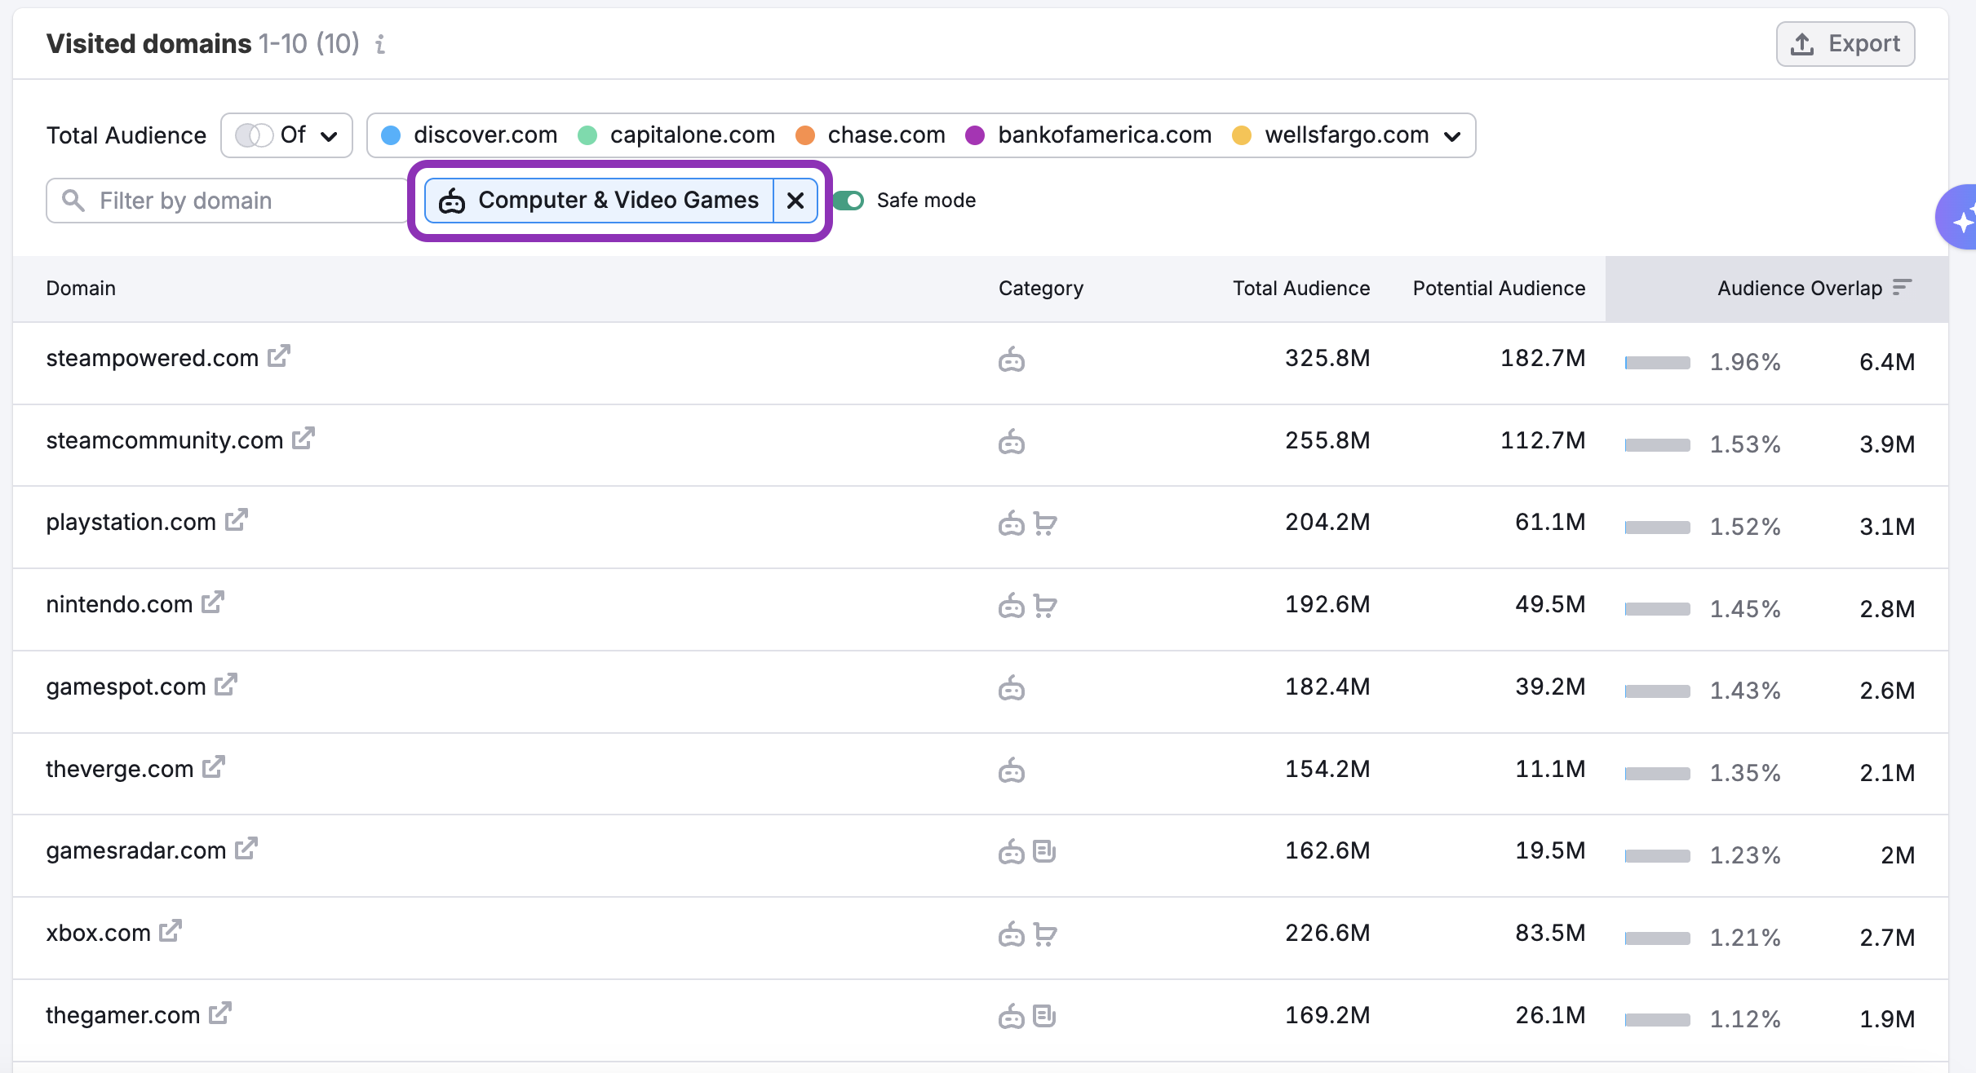Click the Export button
This screenshot has height=1073, width=1976.
1845,44
